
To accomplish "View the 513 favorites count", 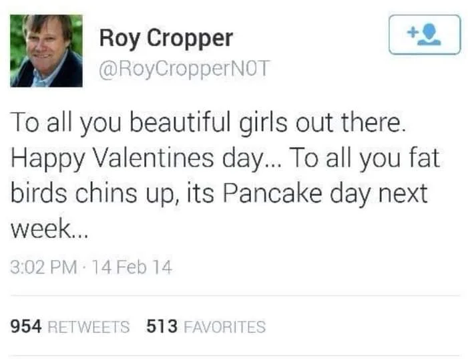I will tap(162, 326).
